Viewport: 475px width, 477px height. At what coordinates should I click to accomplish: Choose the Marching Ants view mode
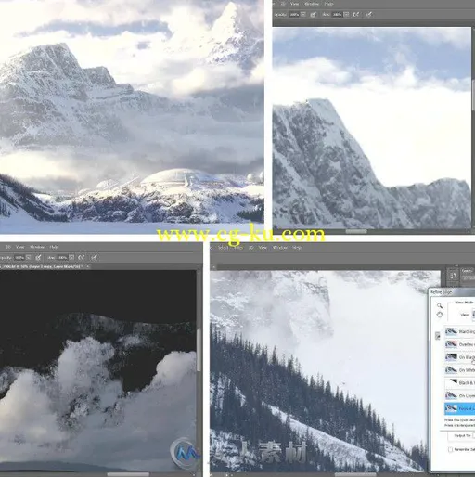[460, 331]
